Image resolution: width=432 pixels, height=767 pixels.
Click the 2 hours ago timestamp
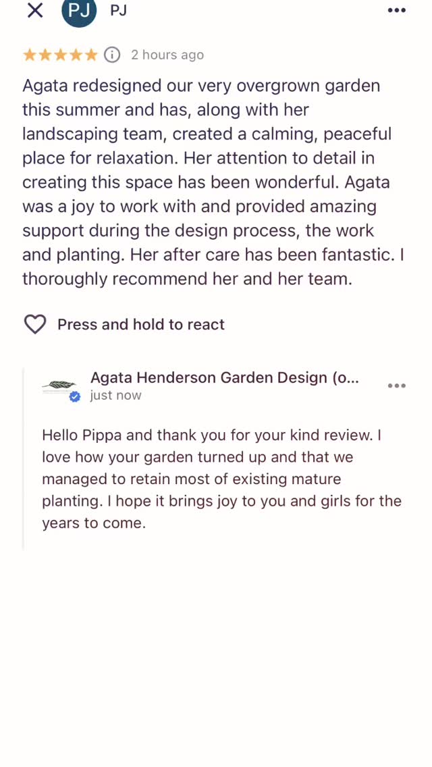point(167,55)
